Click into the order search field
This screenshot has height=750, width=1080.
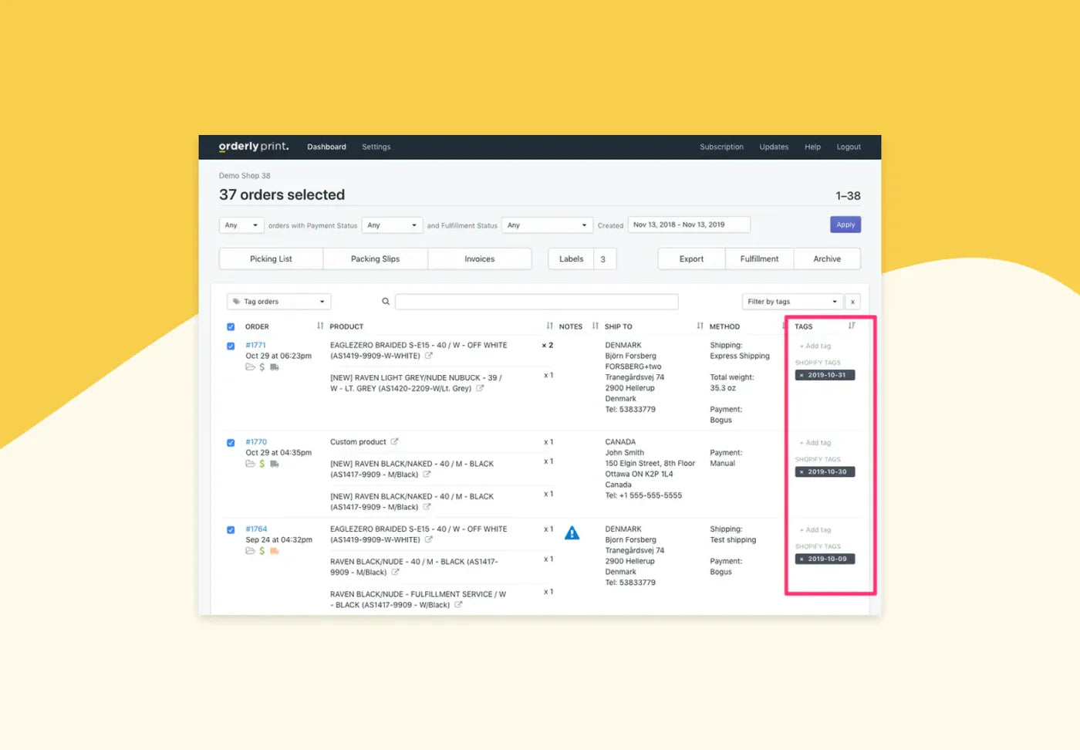(x=536, y=302)
